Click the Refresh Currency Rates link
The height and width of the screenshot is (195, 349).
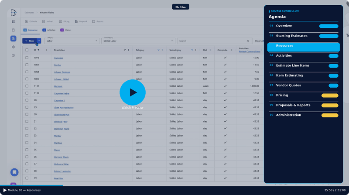click(x=250, y=51)
